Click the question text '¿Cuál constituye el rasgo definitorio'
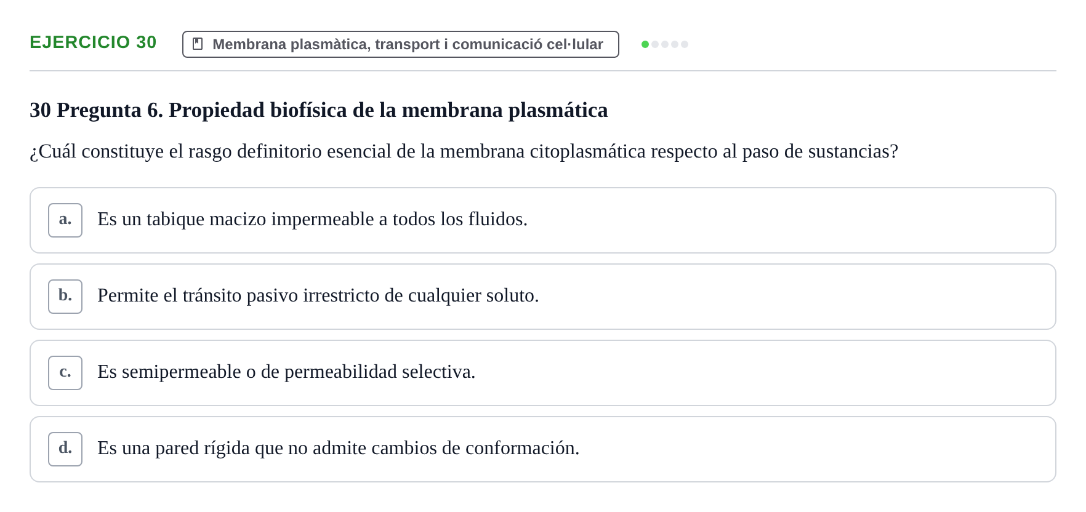The height and width of the screenshot is (512, 1086). click(x=464, y=151)
